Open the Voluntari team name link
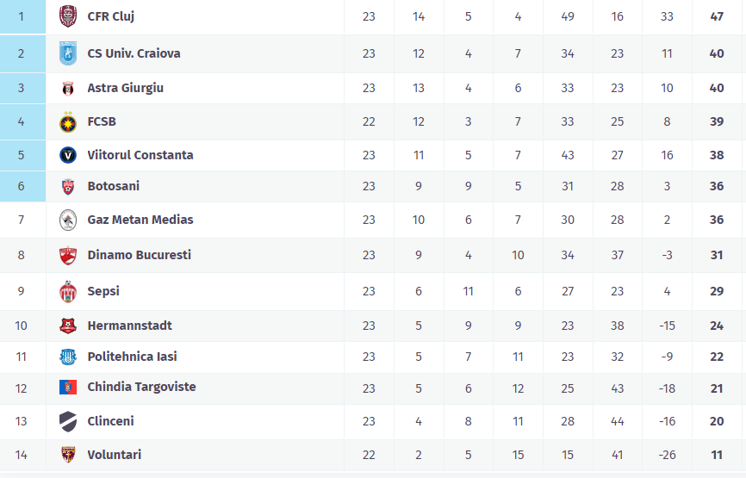 coord(114,455)
